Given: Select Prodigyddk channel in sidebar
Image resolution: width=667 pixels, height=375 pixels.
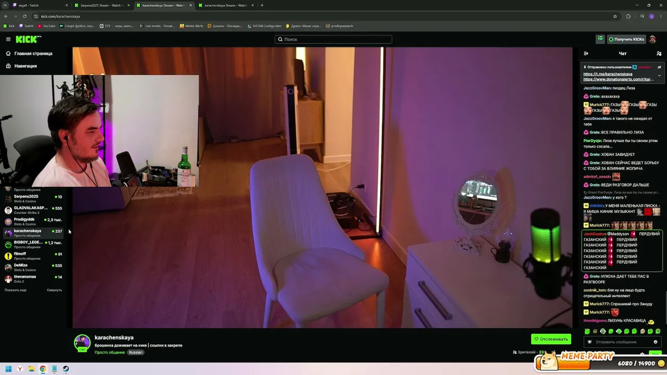Looking at the screenshot, I should click(x=34, y=221).
